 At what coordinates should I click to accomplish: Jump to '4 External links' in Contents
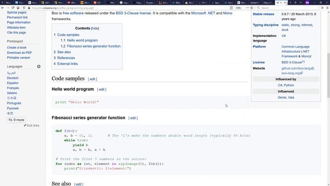click(x=65, y=64)
